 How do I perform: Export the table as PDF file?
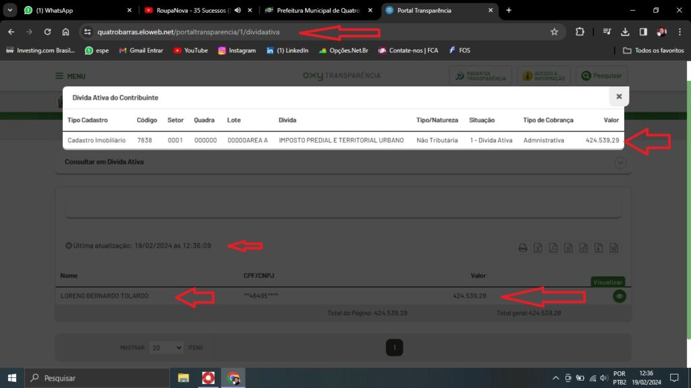553,248
